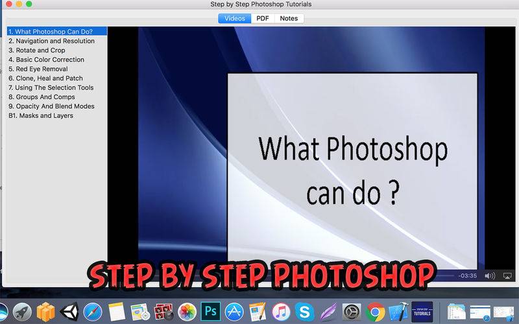This screenshot has width=519, height=324.
Task: Mute the video with the speaker icon
Action: click(490, 276)
